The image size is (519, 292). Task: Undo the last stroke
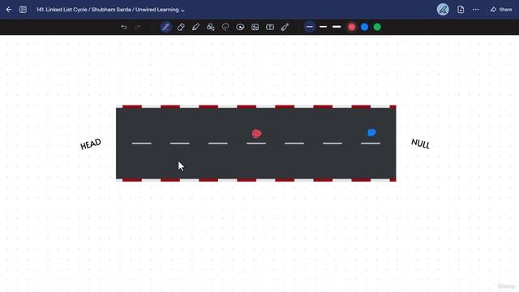pos(124,27)
